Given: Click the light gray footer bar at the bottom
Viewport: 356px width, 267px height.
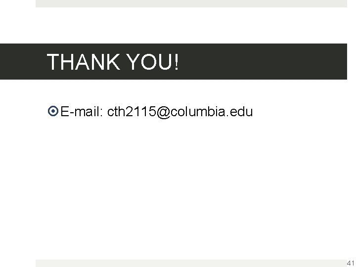Looking at the screenshot, I should click(x=191, y=264).
